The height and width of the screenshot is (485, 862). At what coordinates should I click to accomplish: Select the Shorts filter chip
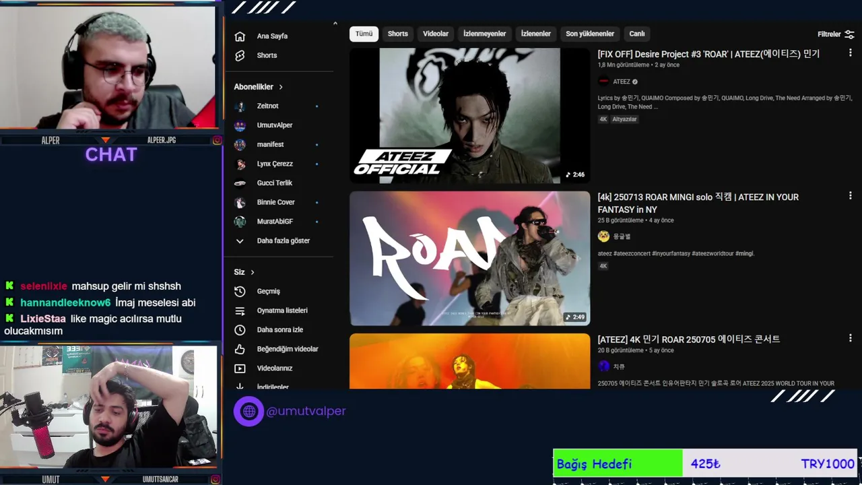click(397, 34)
